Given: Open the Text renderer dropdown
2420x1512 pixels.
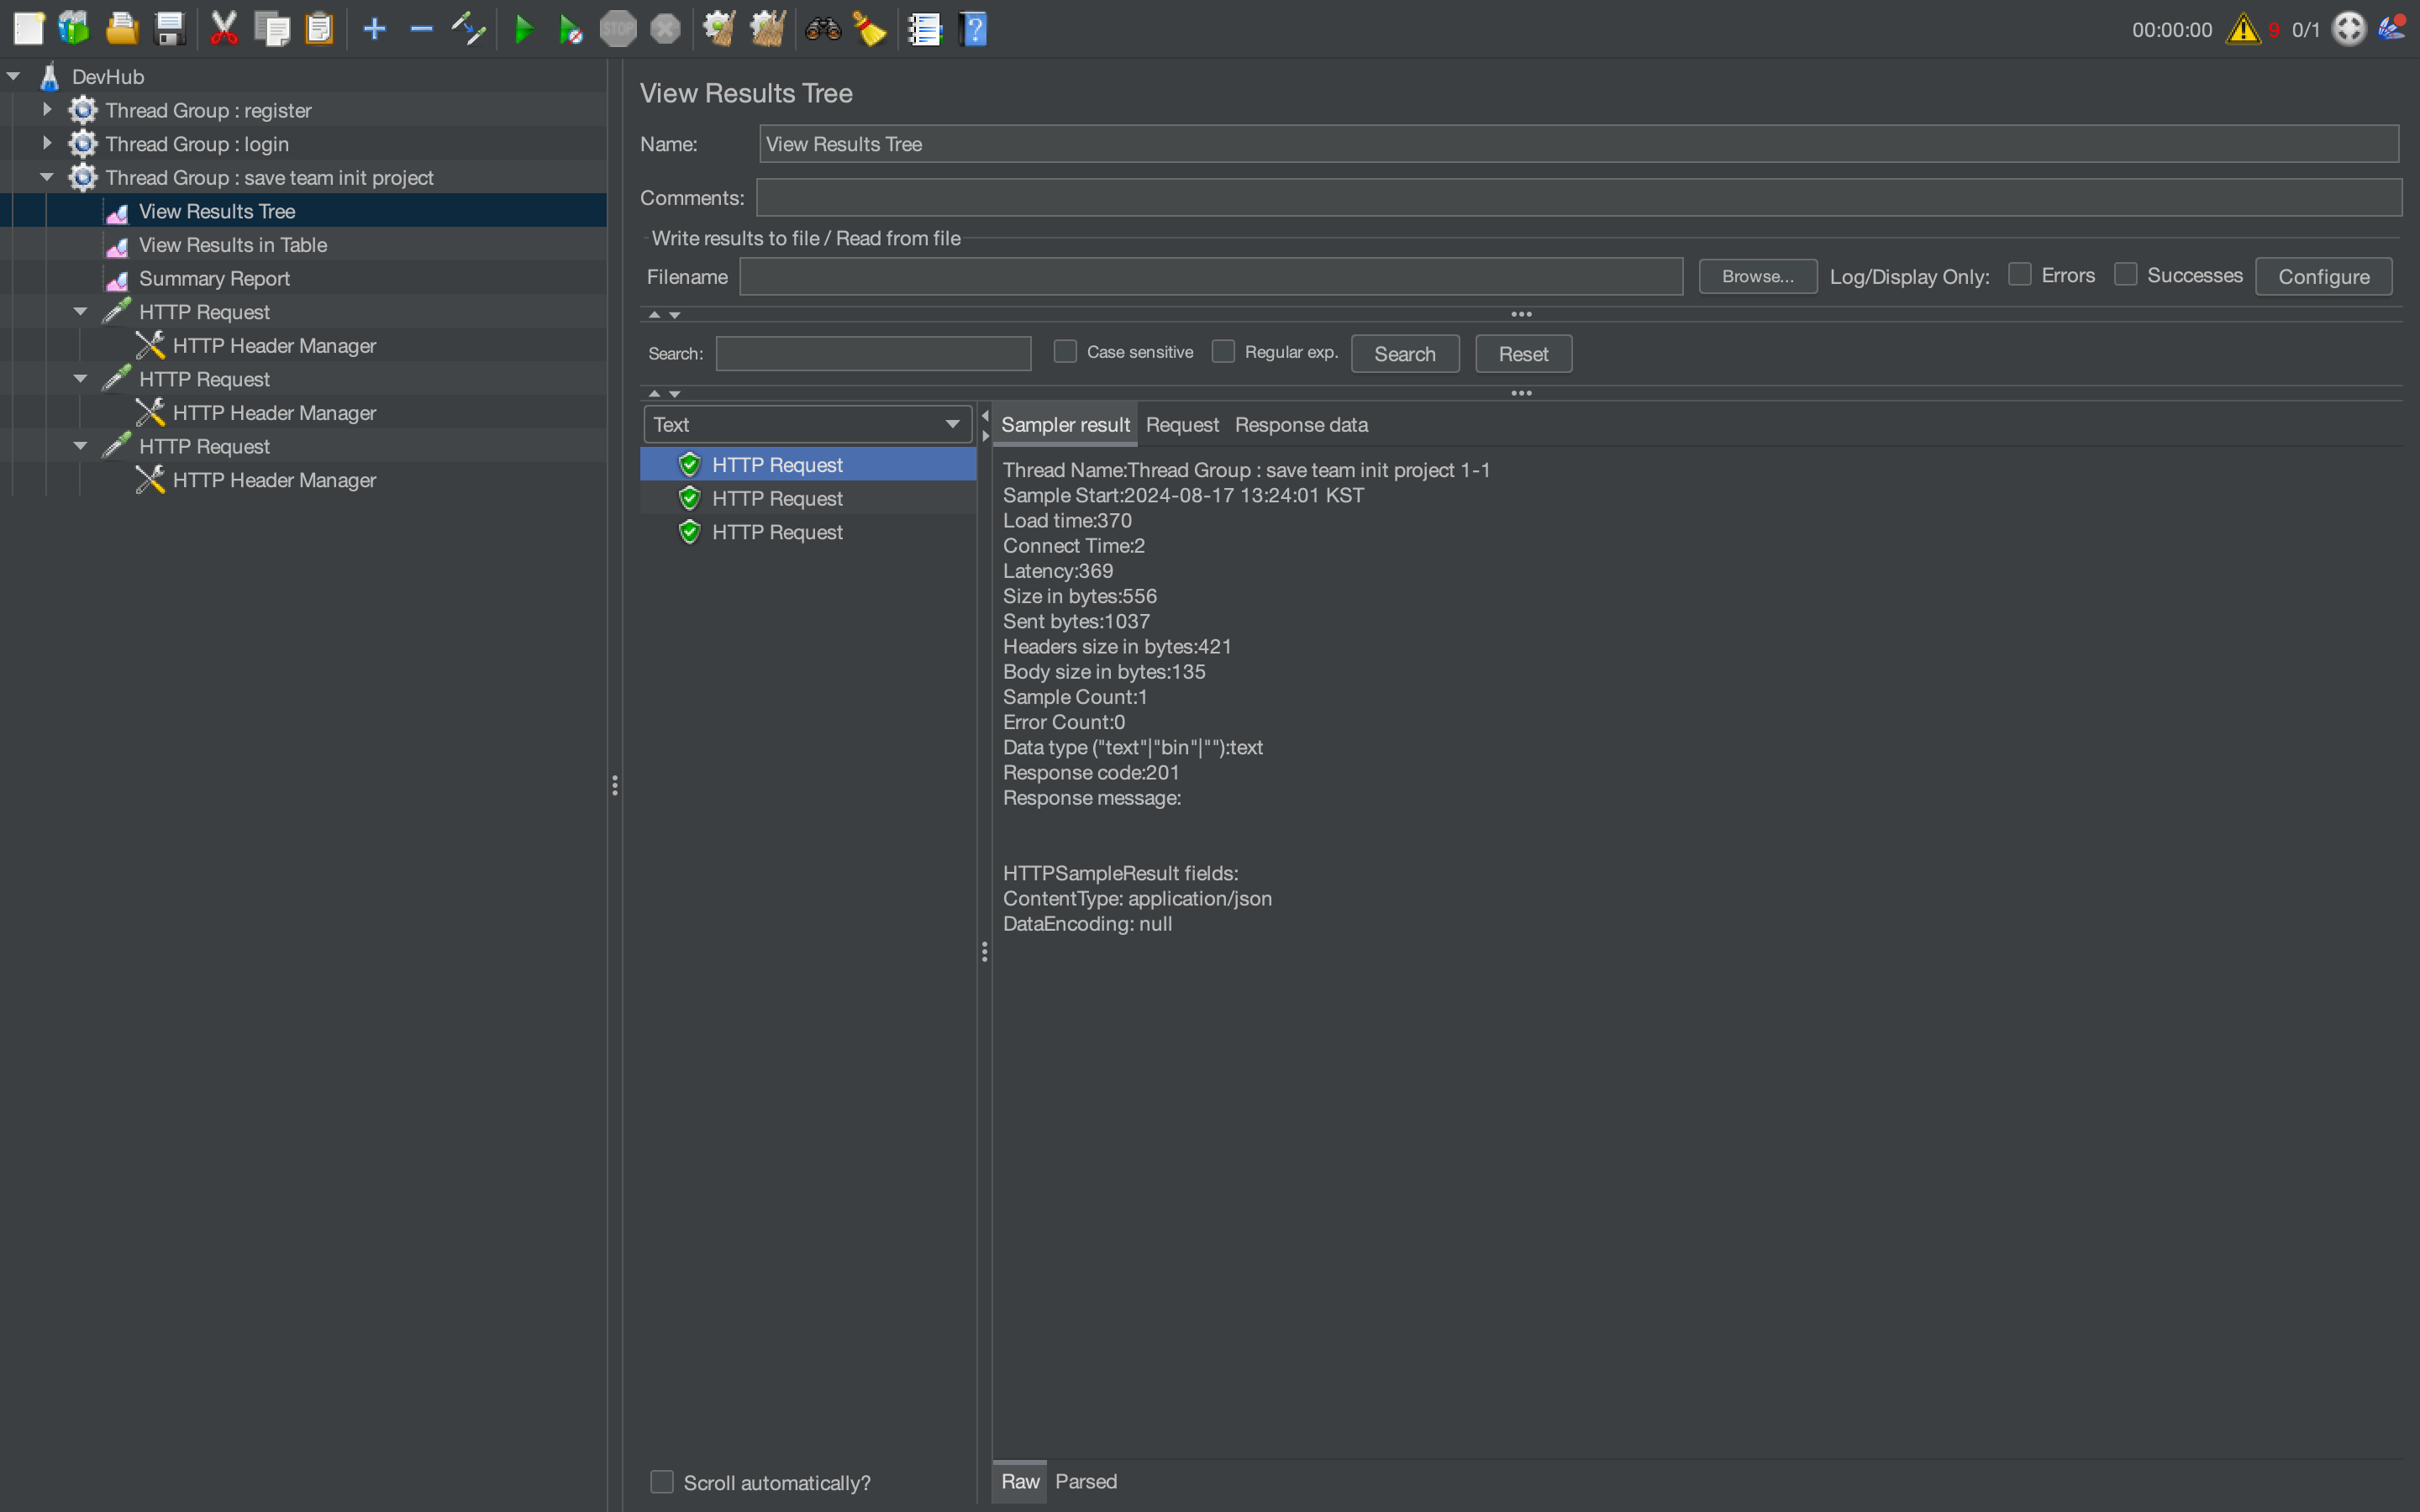Looking at the screenshot, I should pyautogui.click(x=807, y=424).
